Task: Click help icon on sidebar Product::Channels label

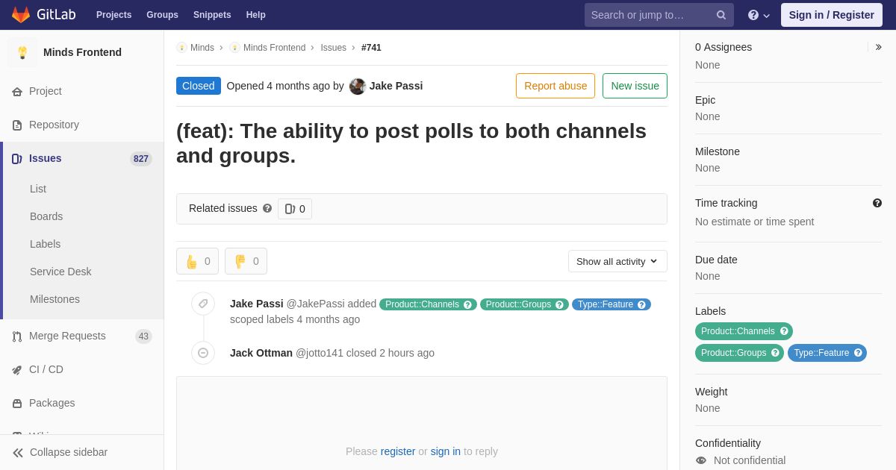Action: tap(784, 331)
